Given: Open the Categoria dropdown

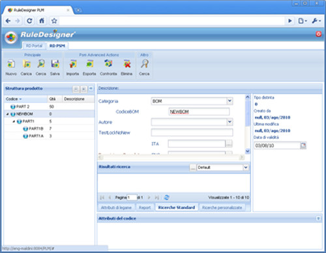Looking at the screenshot, I should point(230,101).
